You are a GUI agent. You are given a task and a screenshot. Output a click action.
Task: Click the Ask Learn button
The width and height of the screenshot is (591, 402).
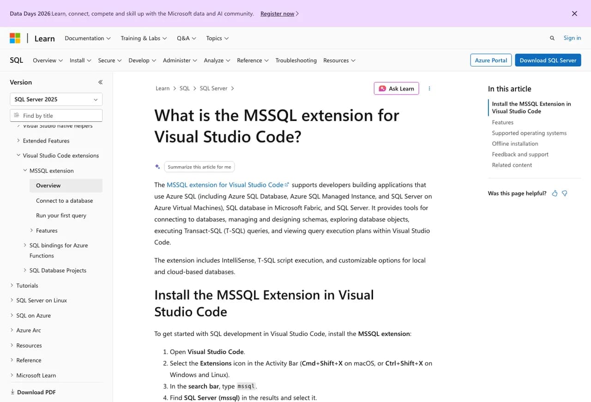pyautogui.click(x=396, y=89)
